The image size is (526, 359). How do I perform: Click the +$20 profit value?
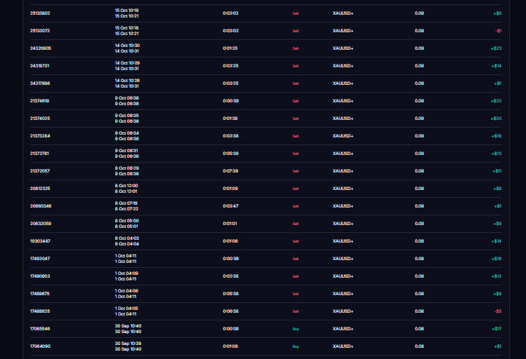click(x=496, y=118)
